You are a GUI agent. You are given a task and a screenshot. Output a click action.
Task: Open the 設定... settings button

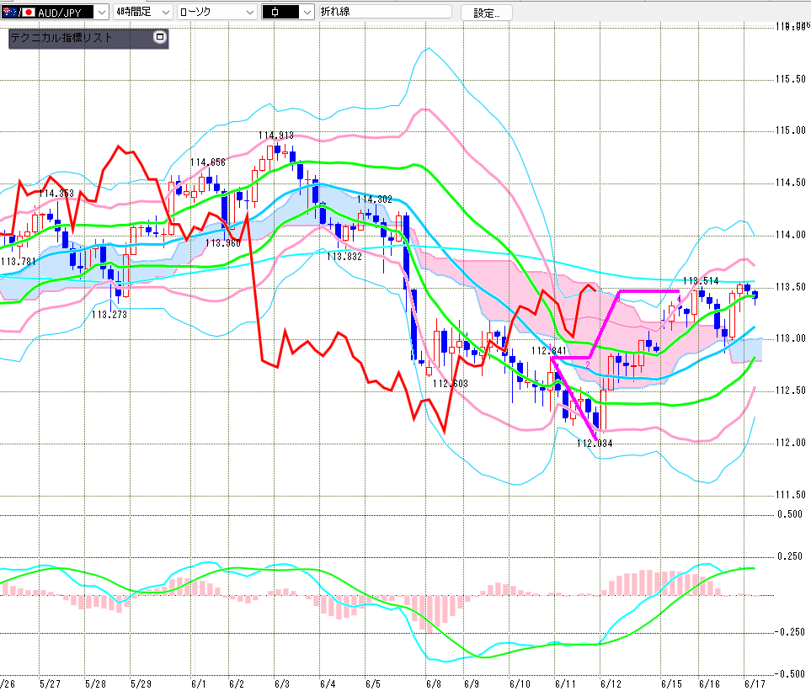(486, 13)
